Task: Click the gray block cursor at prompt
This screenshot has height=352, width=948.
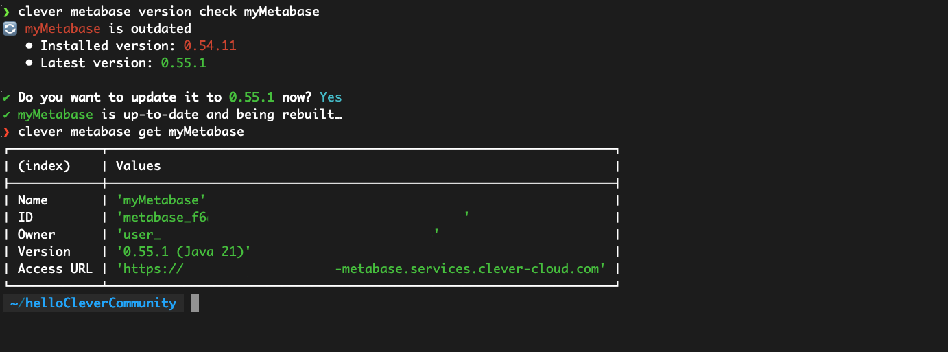Action: pyautogui.click(x=195, y=303)
